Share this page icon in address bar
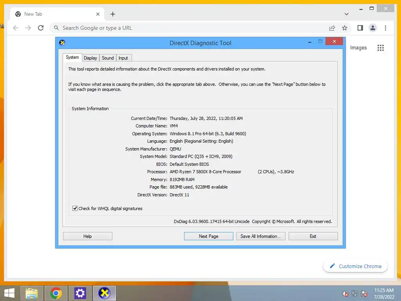The height and width of the screenshot is (301, 401). coord(332,28)
